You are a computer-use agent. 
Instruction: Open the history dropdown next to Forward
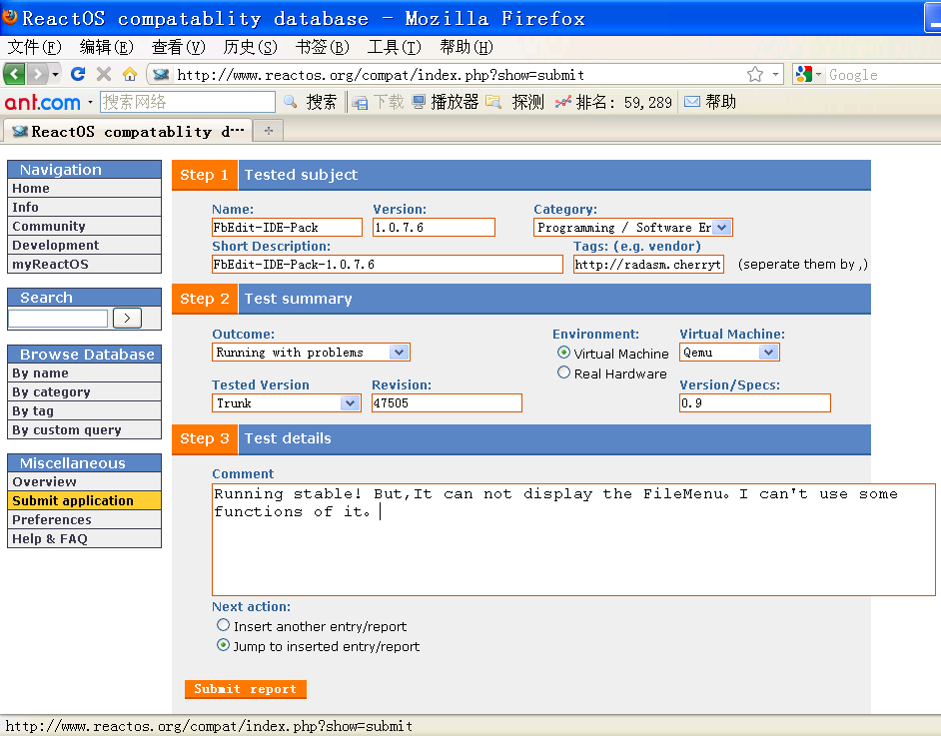55,74
